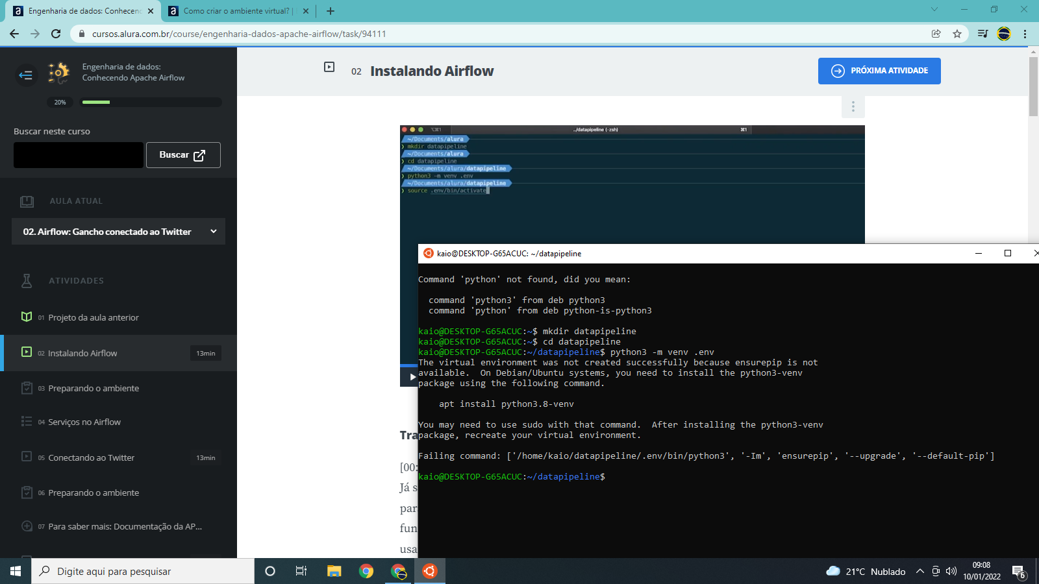Bookmark this page with the star icon

click(x=957, y=34)
